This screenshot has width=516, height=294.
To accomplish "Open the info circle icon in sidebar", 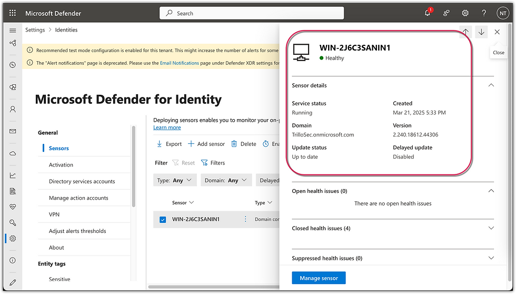I will tap(13, 260).
